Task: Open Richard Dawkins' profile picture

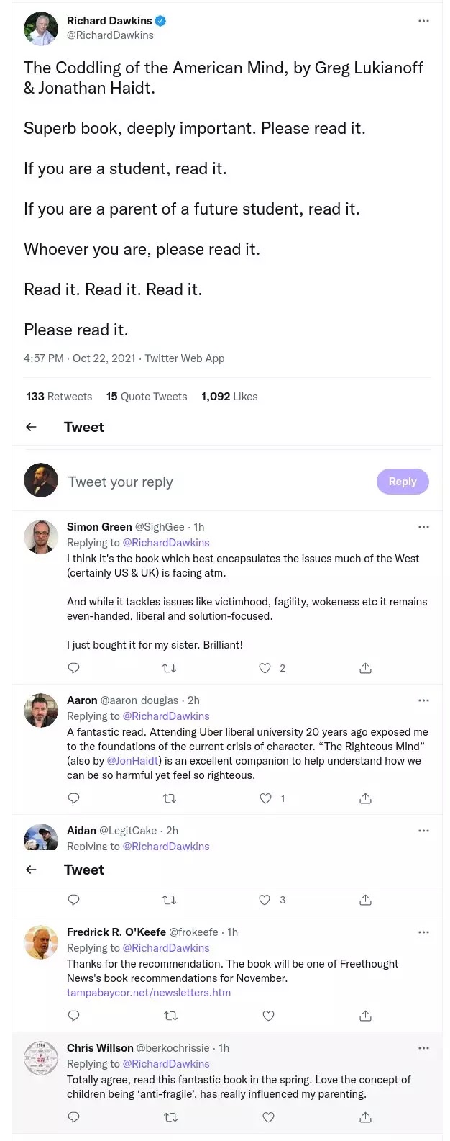Action: 40,29
